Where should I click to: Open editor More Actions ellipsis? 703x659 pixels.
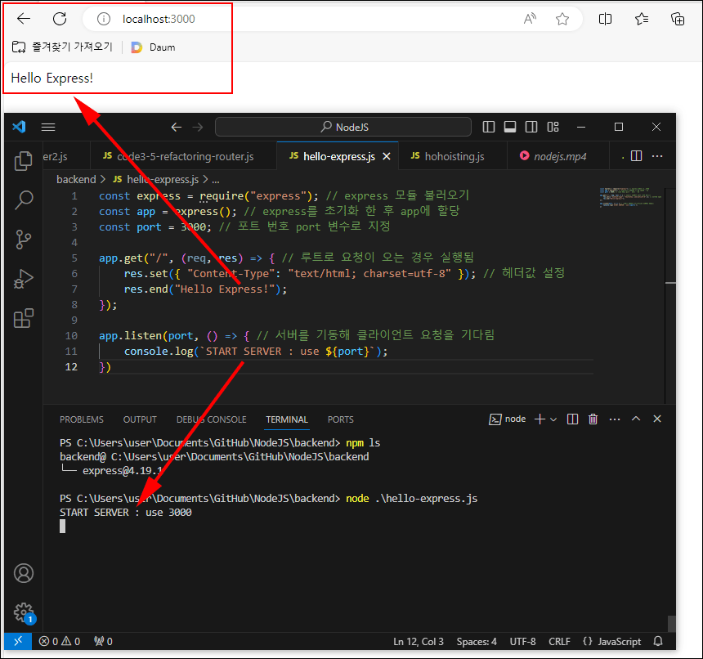click(657, 156)
